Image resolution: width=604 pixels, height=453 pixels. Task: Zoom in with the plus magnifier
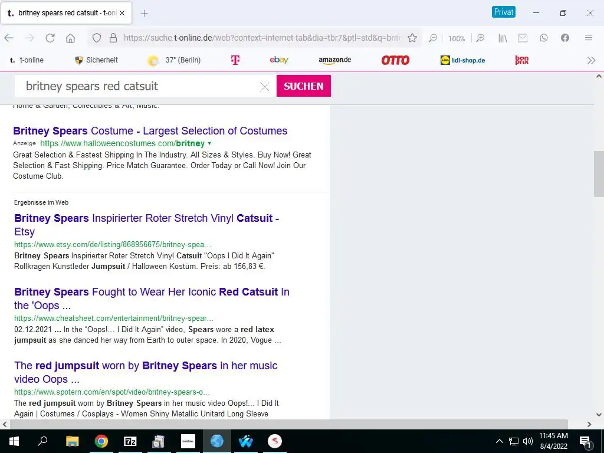(x=480, y=38)
